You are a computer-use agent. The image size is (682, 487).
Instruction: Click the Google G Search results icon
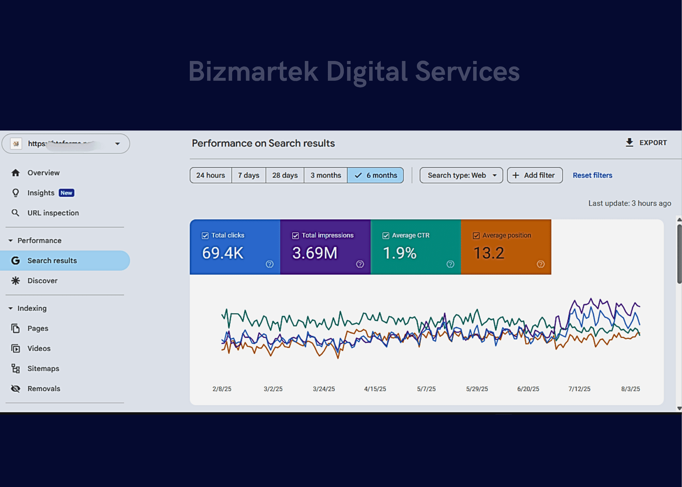pyautogui.click(x=15, y=261)
